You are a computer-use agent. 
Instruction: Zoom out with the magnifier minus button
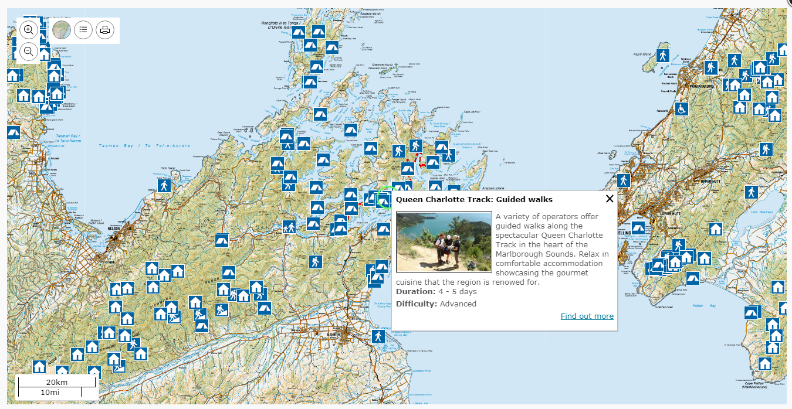29,52
